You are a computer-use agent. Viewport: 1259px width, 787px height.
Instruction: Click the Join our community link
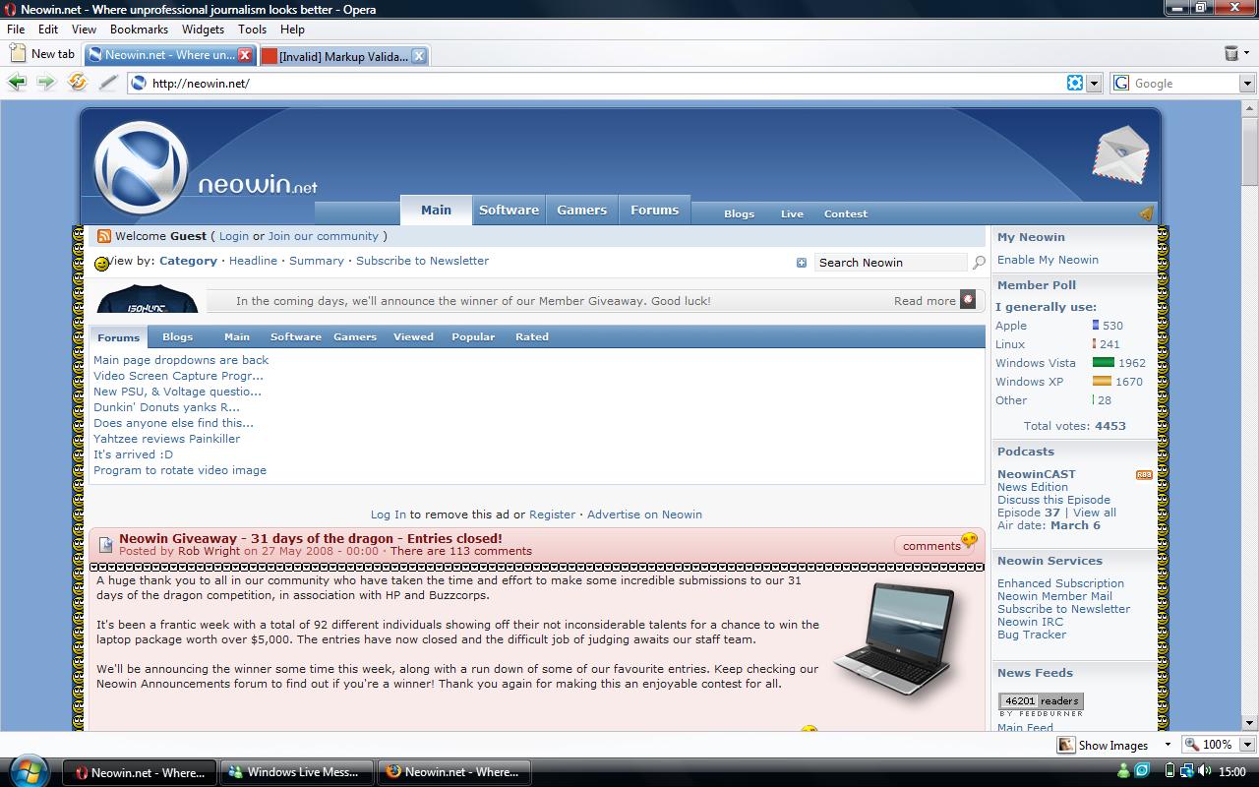pyautogui.click(x=324, y=236)
